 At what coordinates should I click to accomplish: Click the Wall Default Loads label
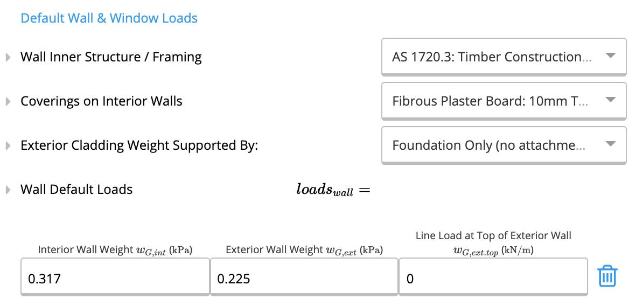point(76,190)
